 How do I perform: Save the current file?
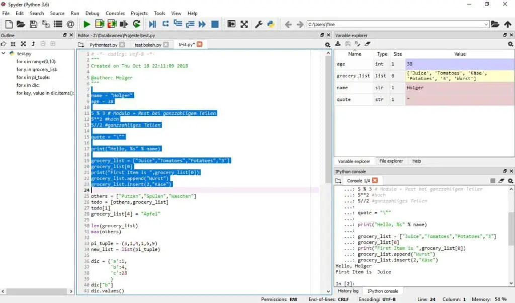pyautogui.click(x=33, y=24)
